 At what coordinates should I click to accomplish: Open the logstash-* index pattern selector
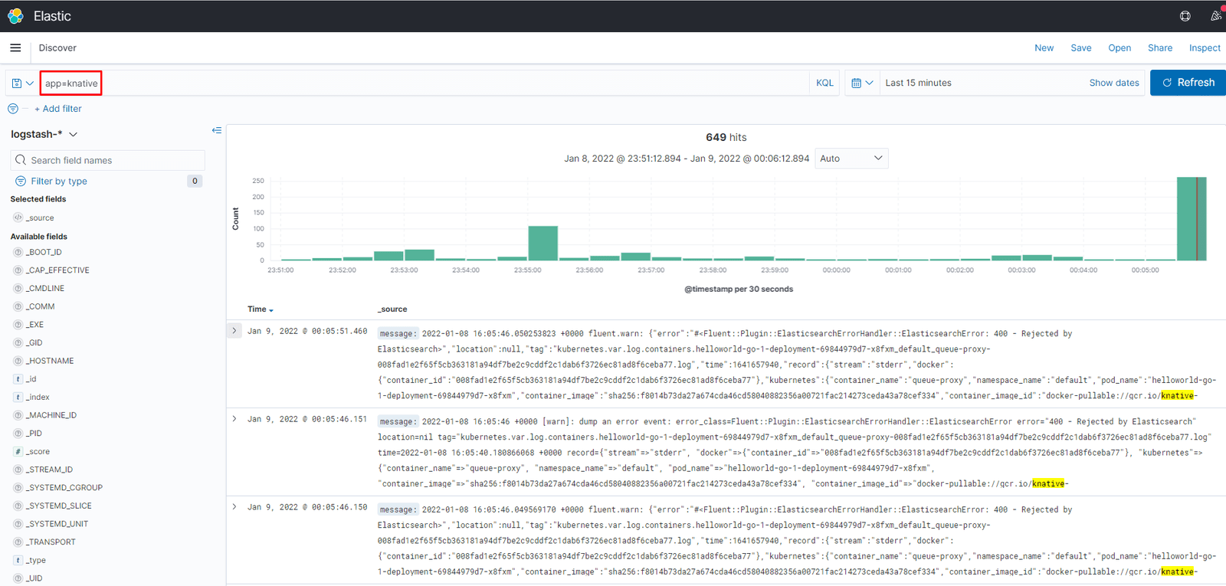tap(44, 134)
